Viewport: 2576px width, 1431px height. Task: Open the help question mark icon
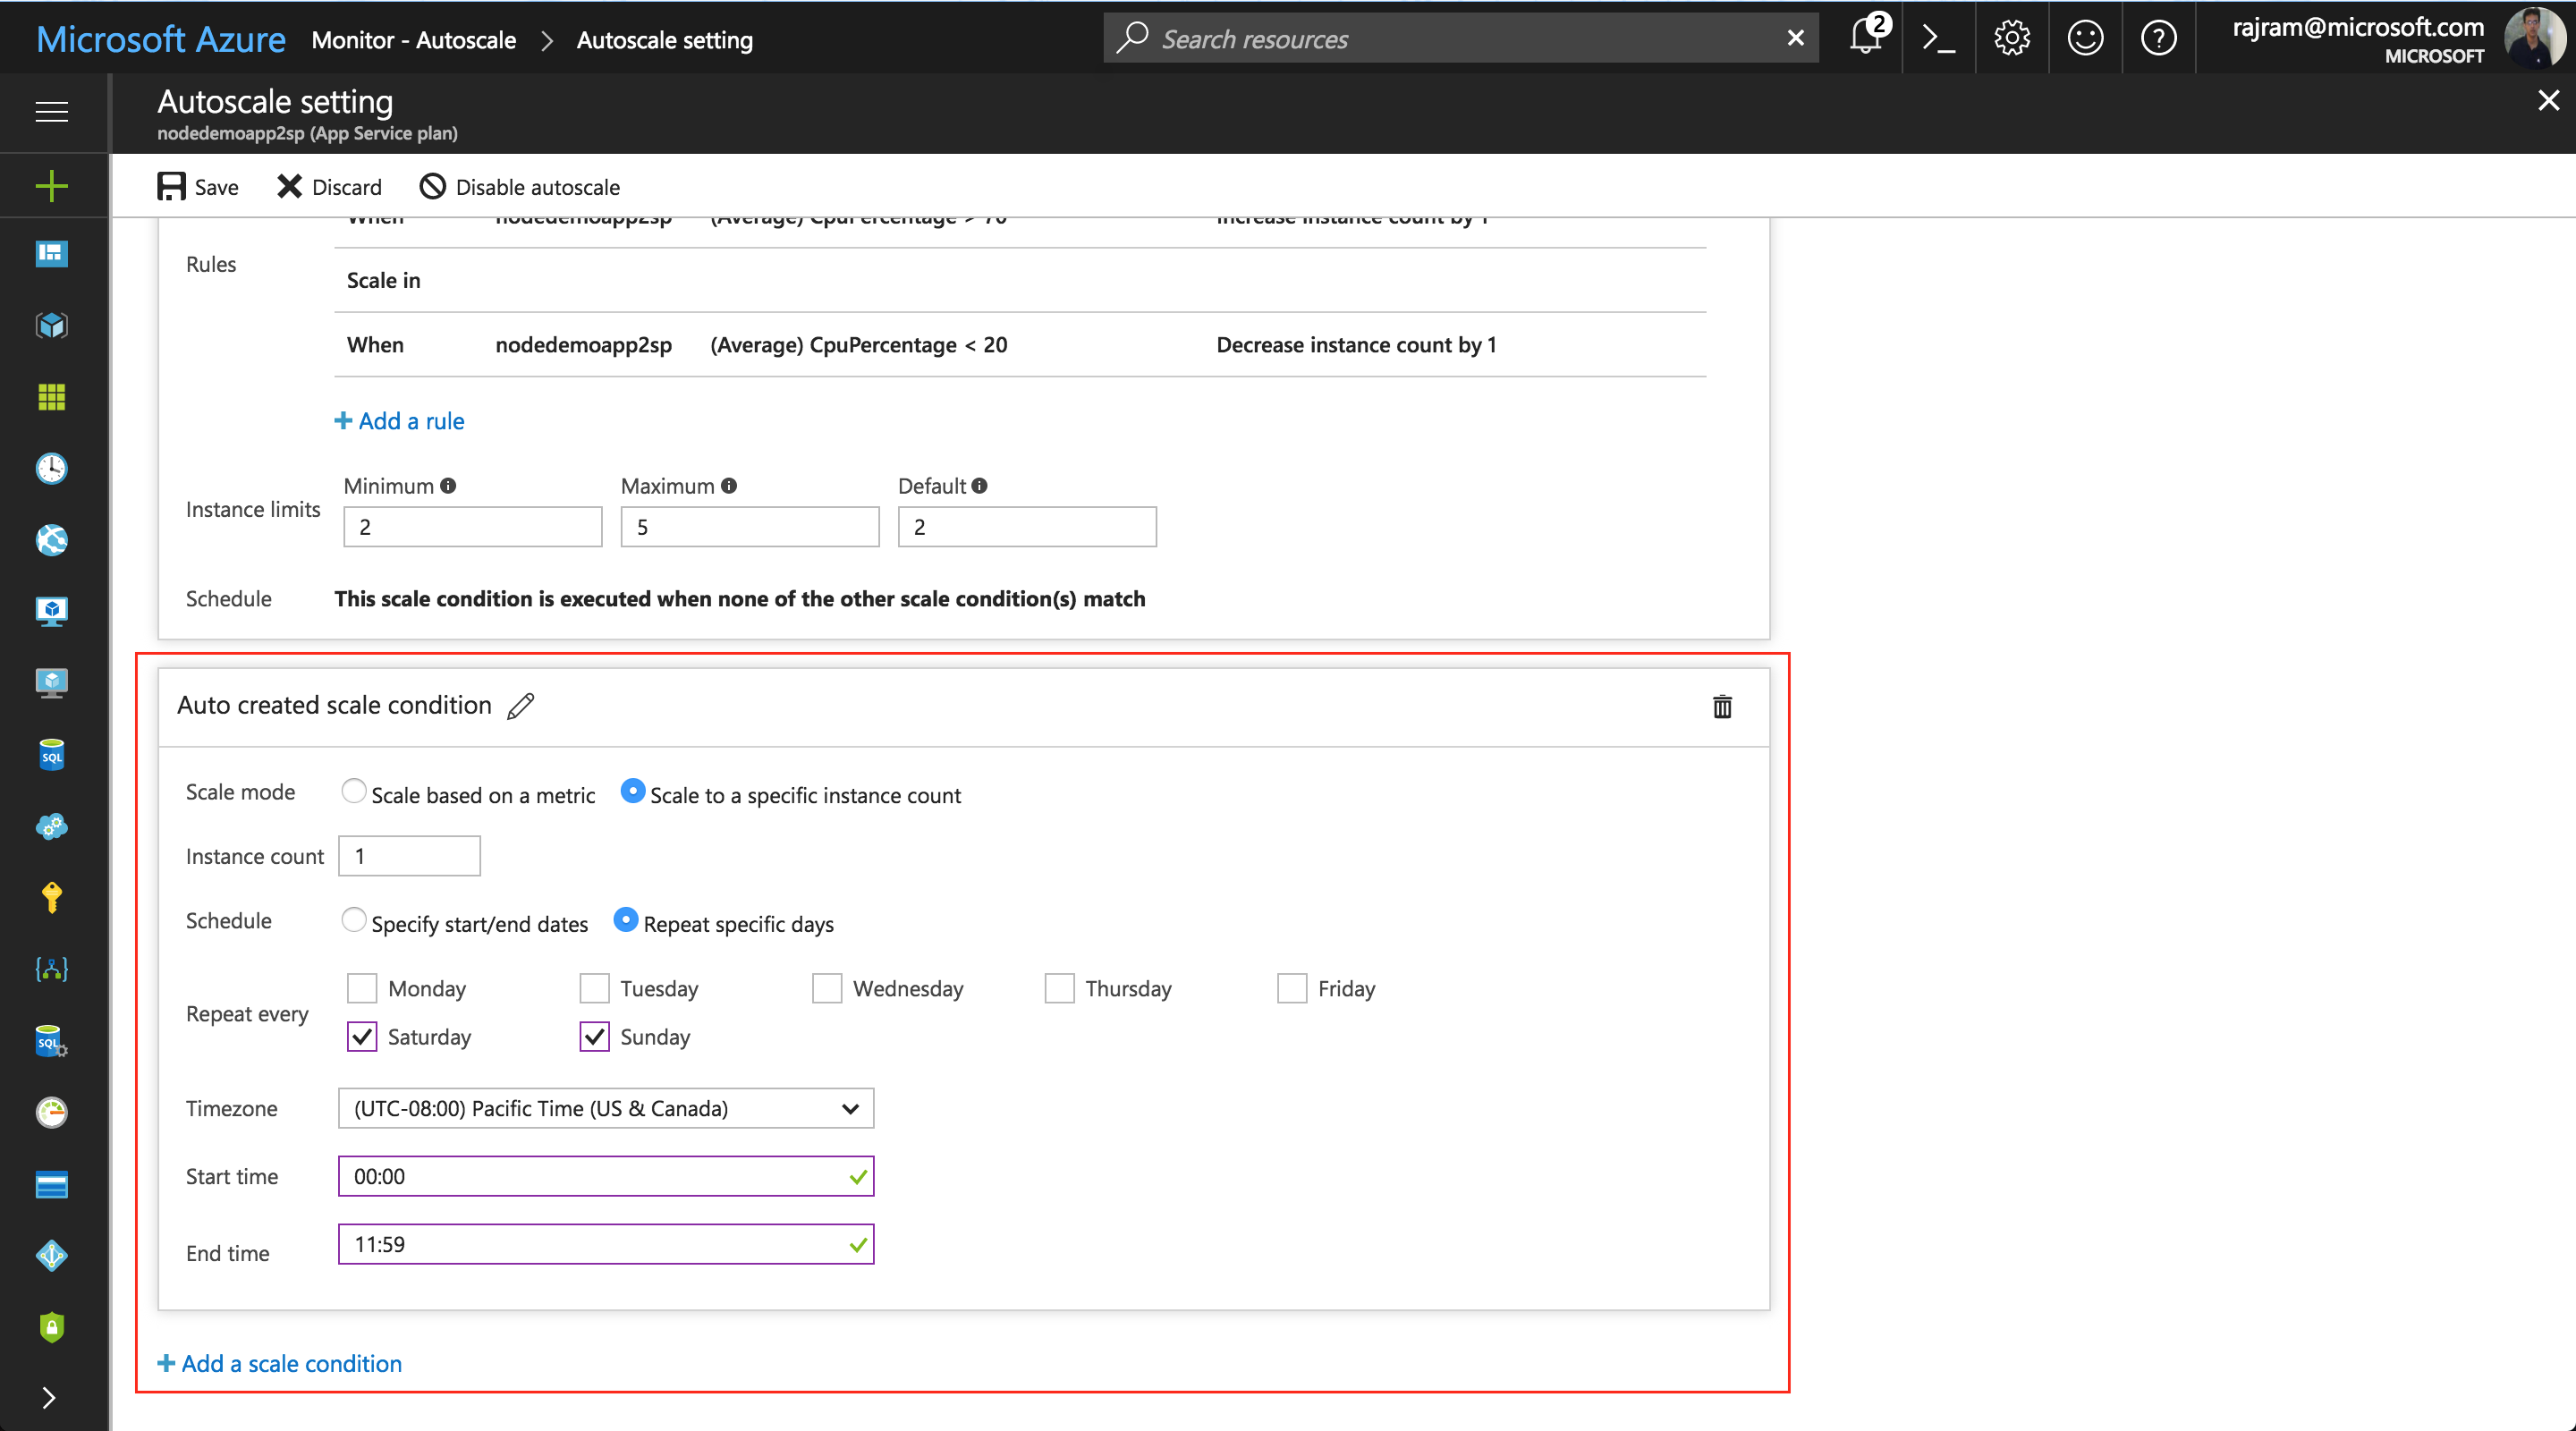(2158, 38)
